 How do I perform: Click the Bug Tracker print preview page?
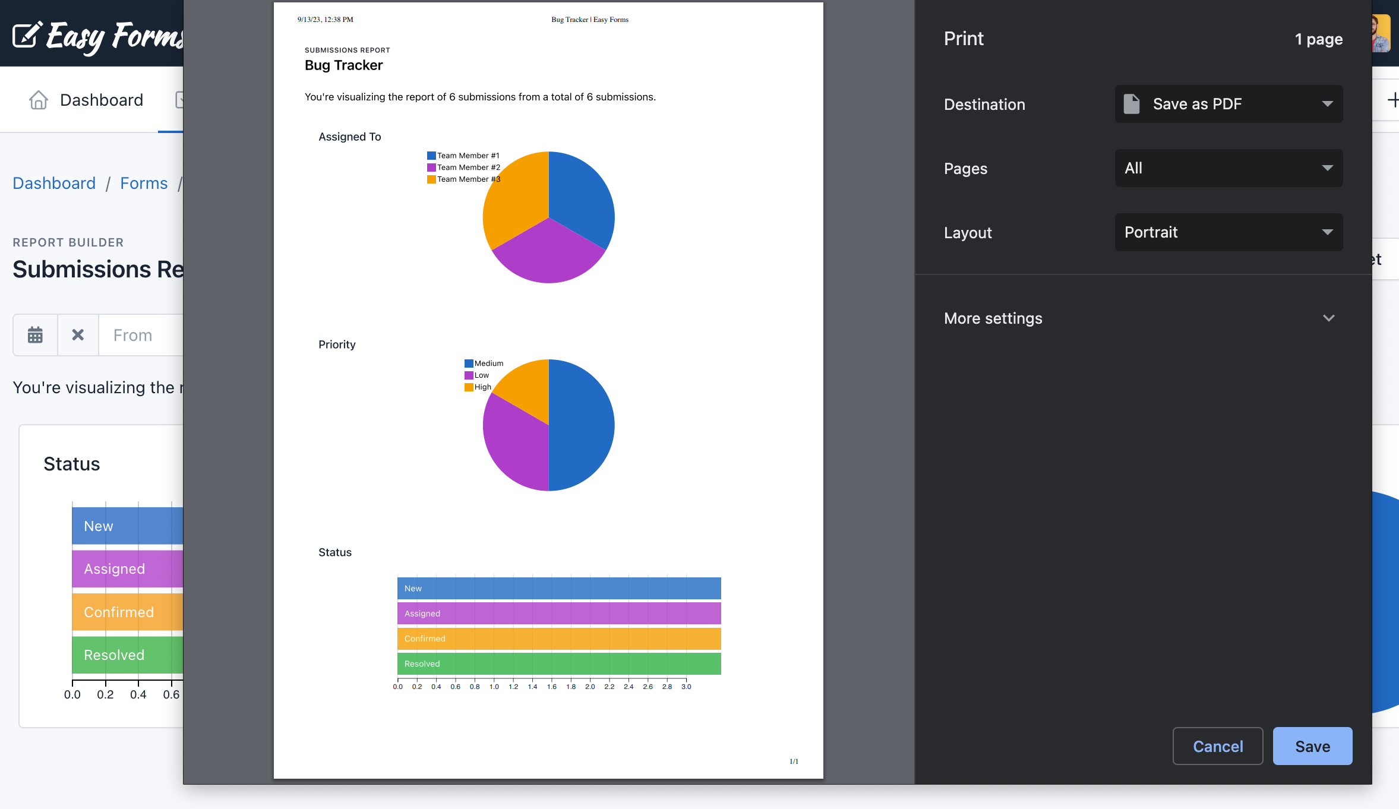pos(548,386)
